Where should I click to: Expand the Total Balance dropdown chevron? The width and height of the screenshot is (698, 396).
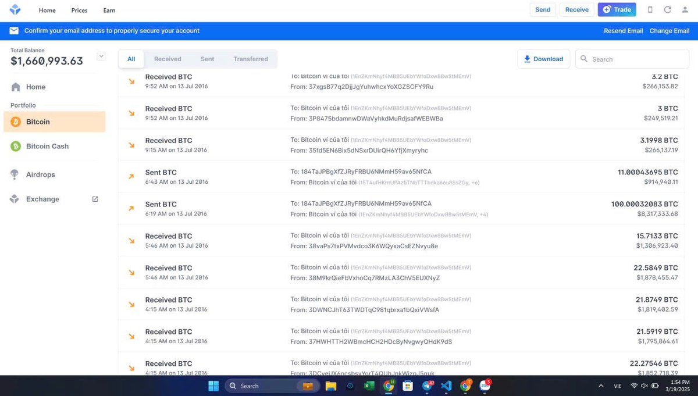[x=101, y=56]
